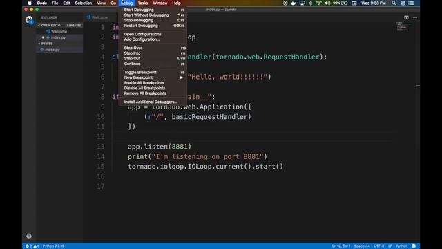Click the split editor icon
Screen dimensions: 442x249
(406, 17)
